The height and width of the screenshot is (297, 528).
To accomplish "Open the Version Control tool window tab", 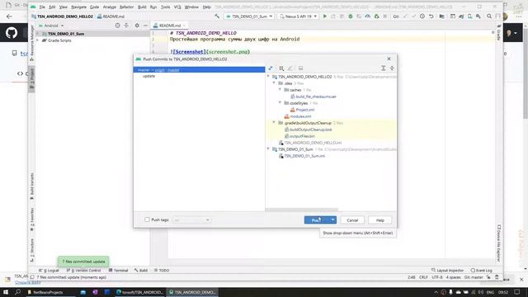I will pos(84,271).
